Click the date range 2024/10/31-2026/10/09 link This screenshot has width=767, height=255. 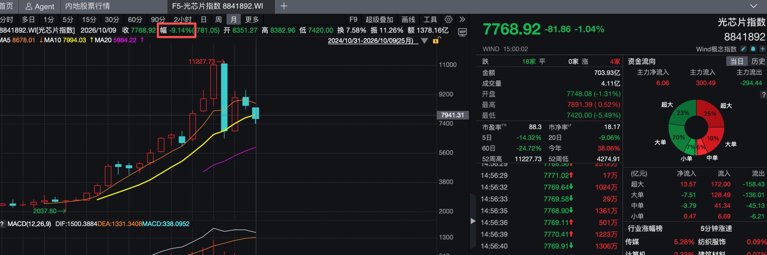click(x=371, y=41)
